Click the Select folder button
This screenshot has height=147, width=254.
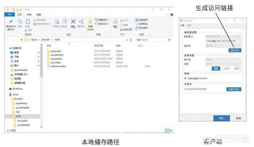234,89
